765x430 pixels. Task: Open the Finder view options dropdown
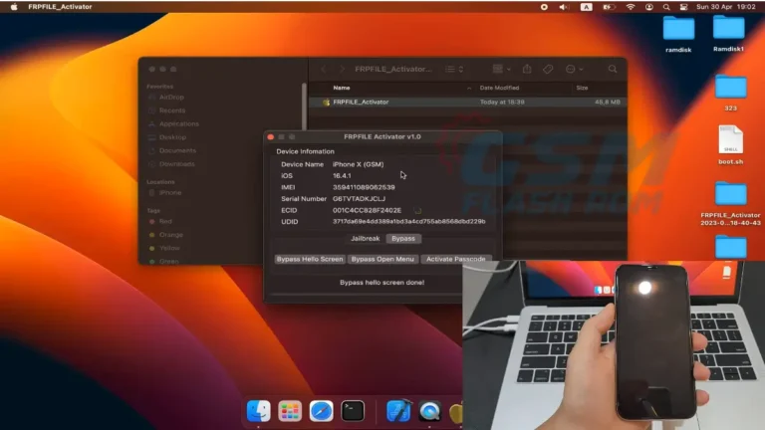click(454, 70)
